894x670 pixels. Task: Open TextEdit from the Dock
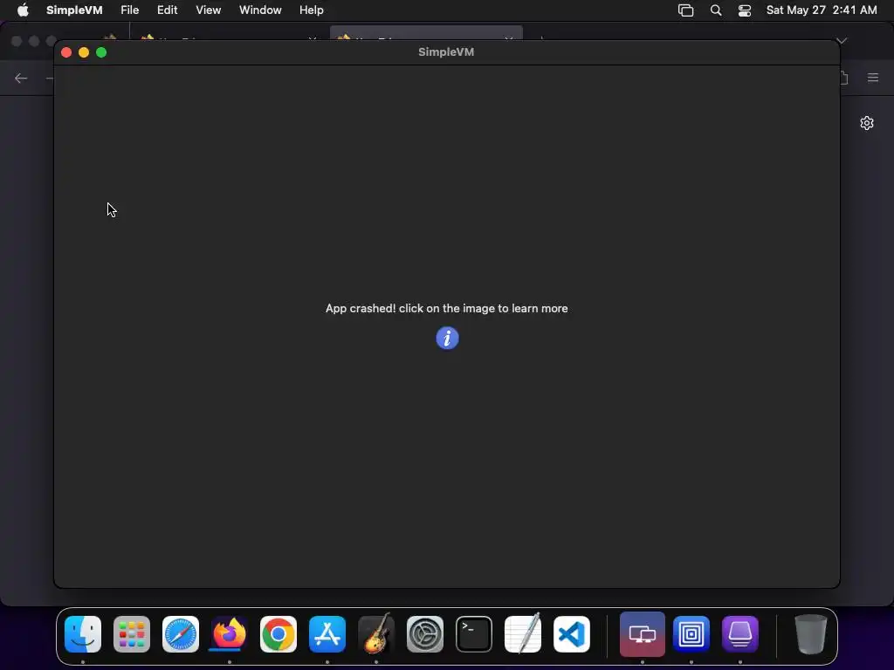point(523,634)
